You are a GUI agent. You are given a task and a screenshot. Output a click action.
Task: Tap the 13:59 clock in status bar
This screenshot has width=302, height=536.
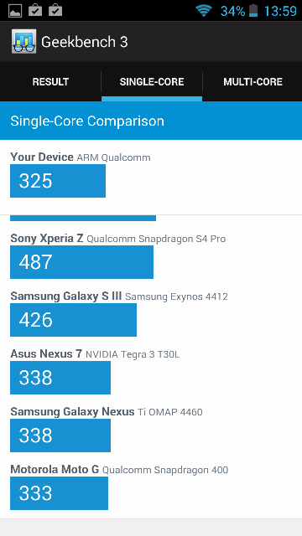click(x=280, y=11)
